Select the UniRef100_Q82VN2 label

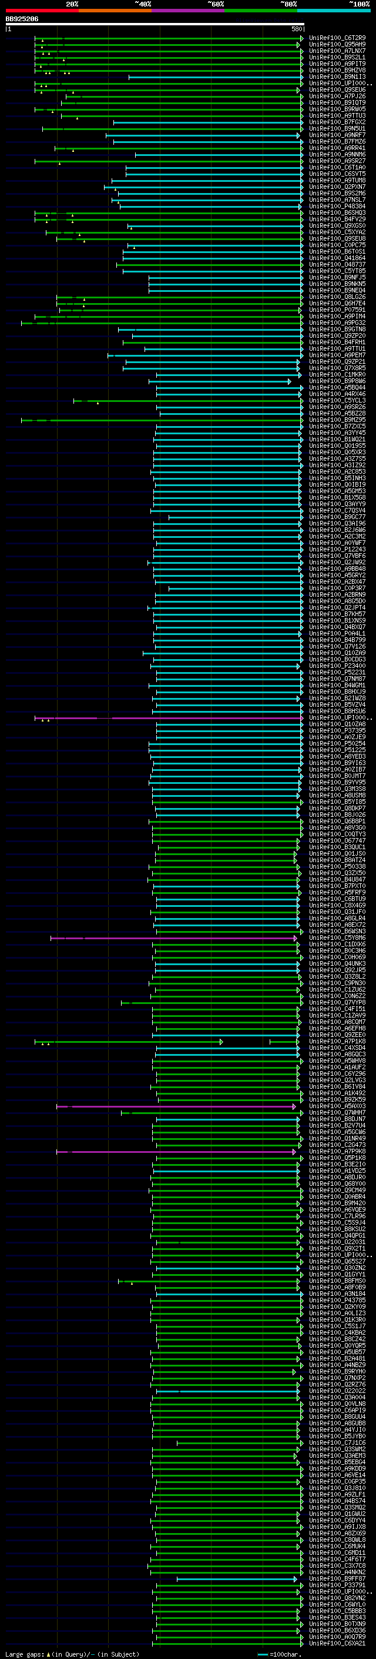(x=337, y=1598)
